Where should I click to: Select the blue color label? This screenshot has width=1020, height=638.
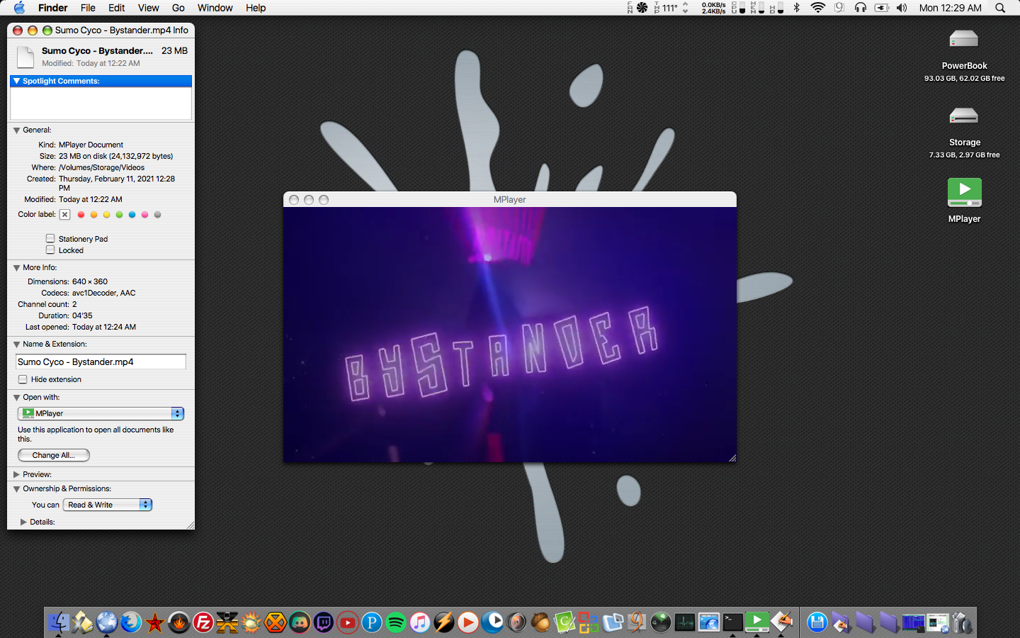point(132,215)
